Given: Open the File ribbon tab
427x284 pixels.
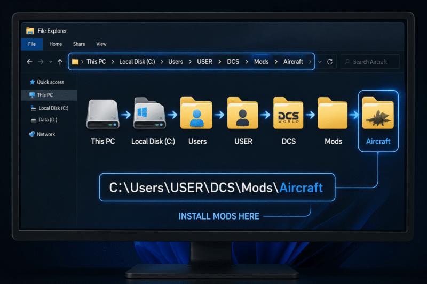Looking at the screenshot, I should click(32, 44).
